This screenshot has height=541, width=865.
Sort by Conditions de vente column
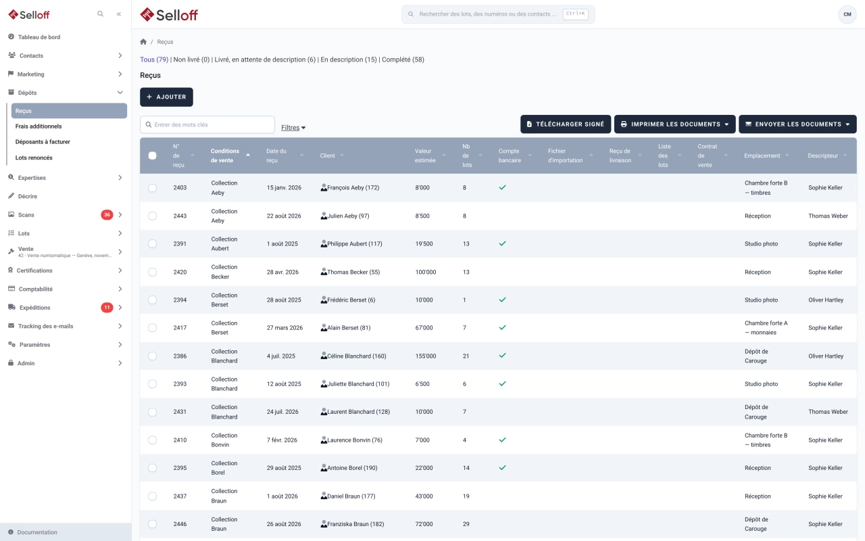click(x=230, y=156)
